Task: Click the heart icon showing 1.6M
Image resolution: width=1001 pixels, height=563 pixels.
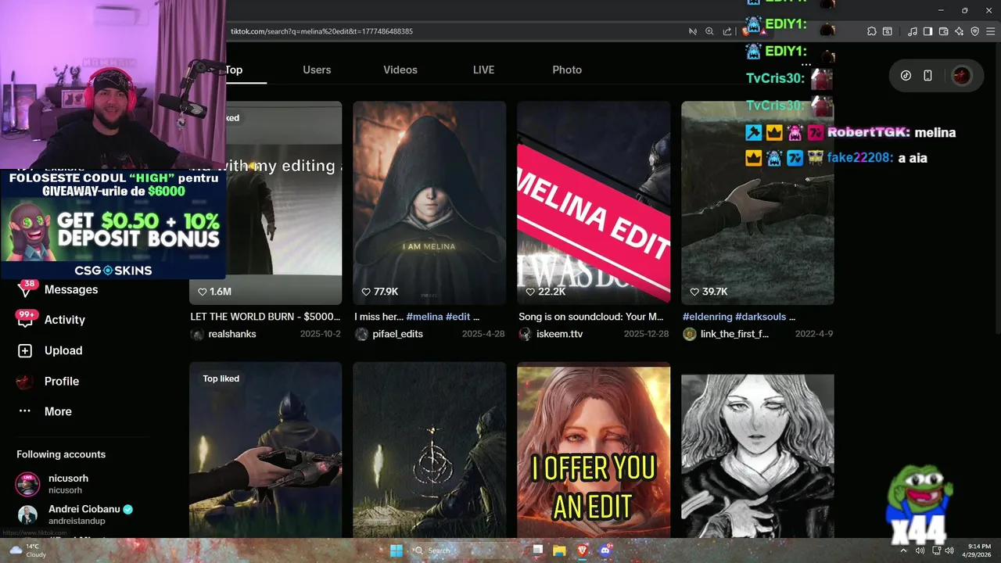Action: point(202,292)
